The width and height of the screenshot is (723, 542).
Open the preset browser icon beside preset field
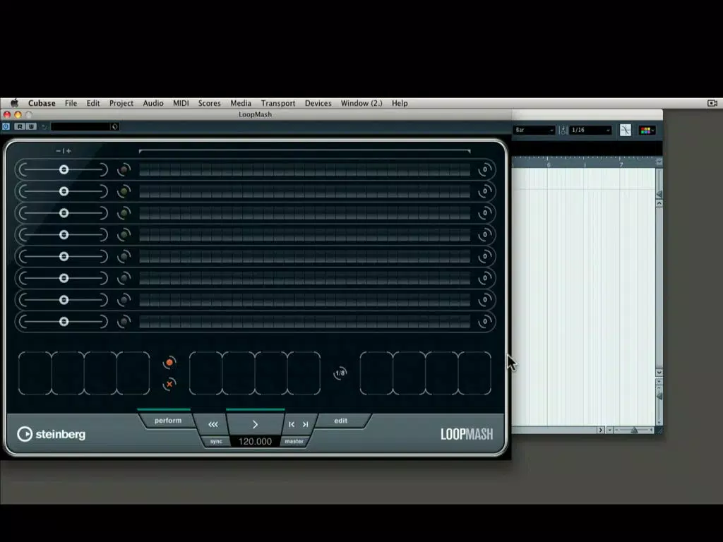[115, 127]
